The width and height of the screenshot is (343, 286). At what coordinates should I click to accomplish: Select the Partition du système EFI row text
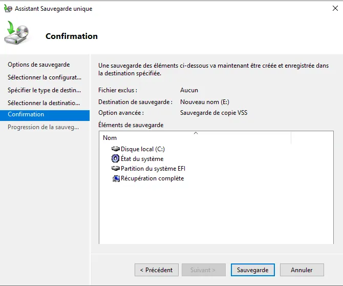[x=153, y=169]
